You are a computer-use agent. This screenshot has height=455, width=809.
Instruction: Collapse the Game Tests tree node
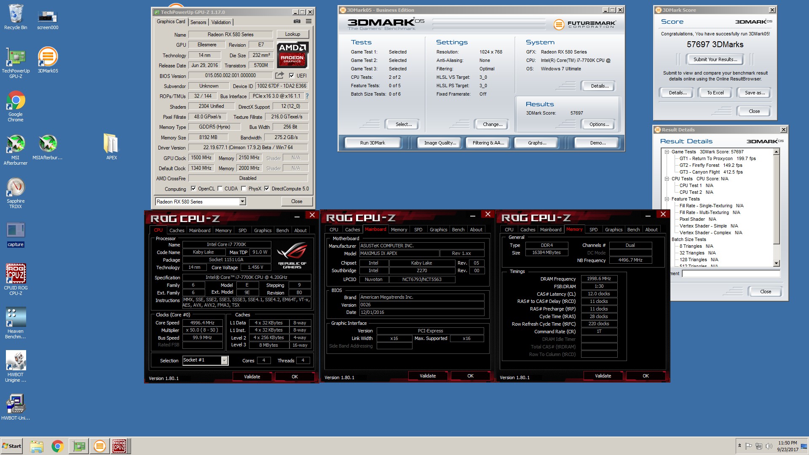667,152
